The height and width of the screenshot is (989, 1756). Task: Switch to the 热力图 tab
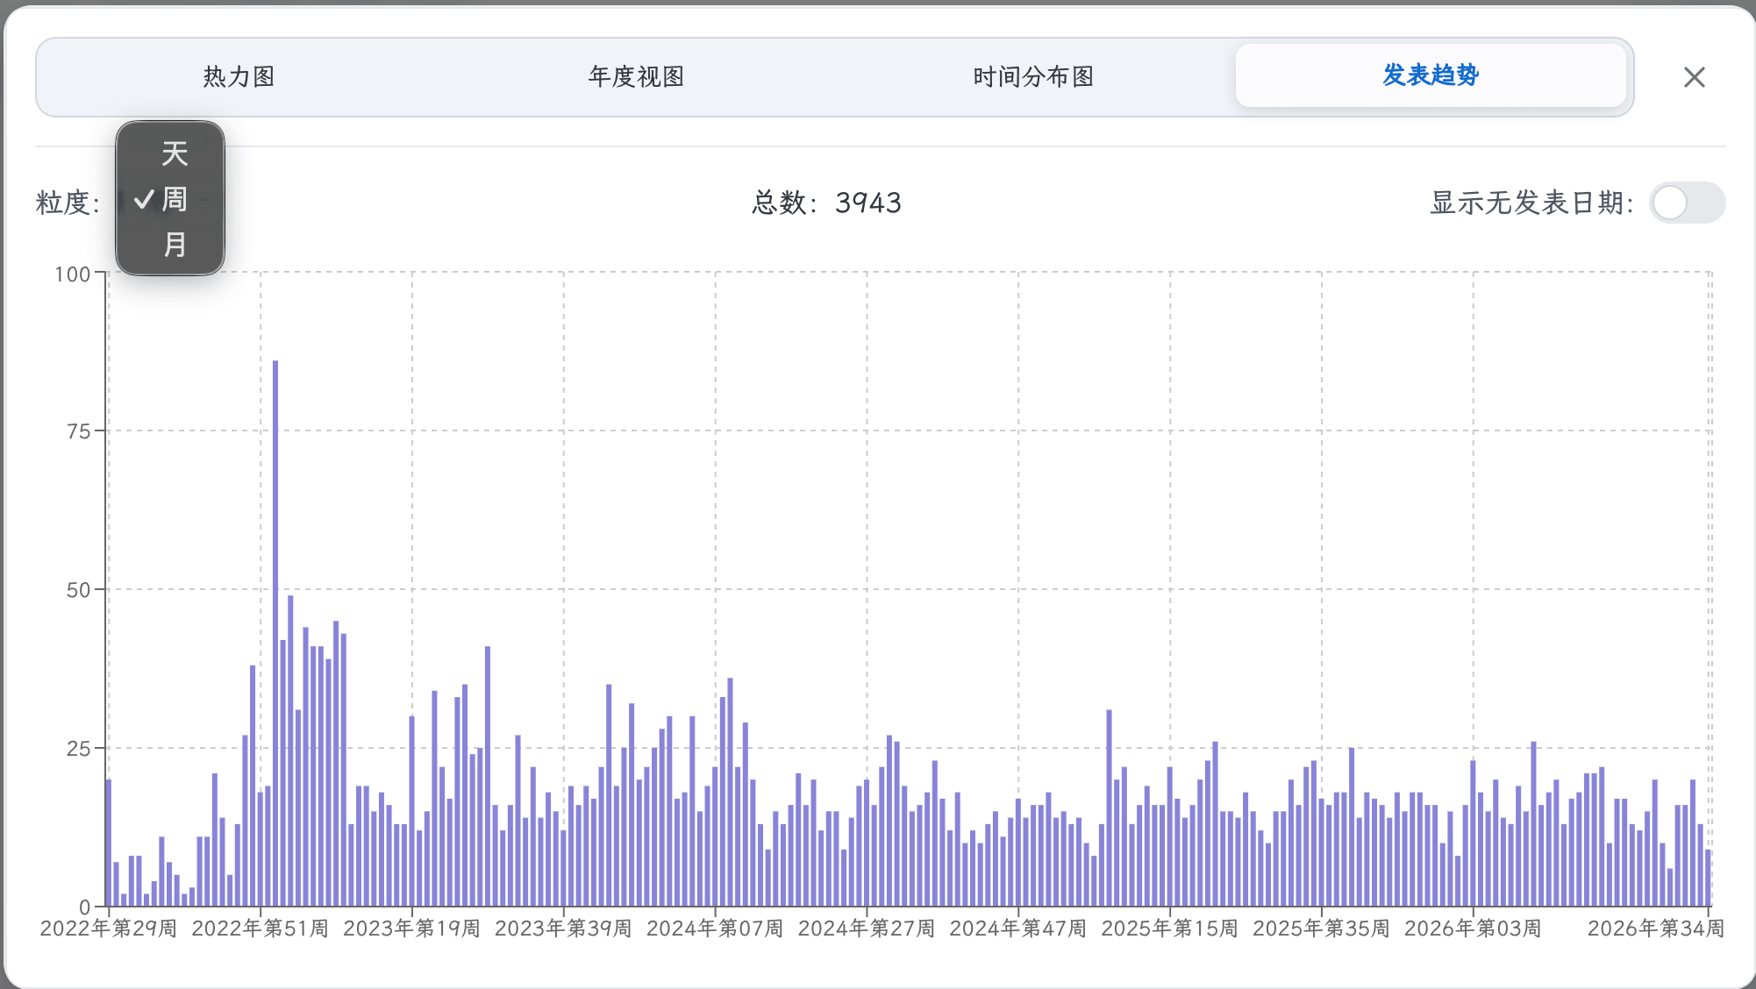pyautogui.click(x=239, y=77)
